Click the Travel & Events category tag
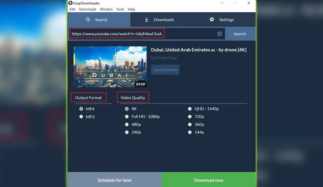323x187 pixels. (165, 70)
